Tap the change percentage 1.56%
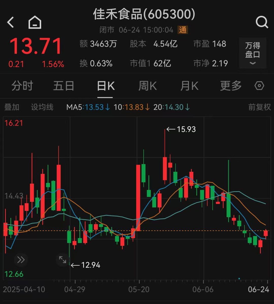 point(53,64)
